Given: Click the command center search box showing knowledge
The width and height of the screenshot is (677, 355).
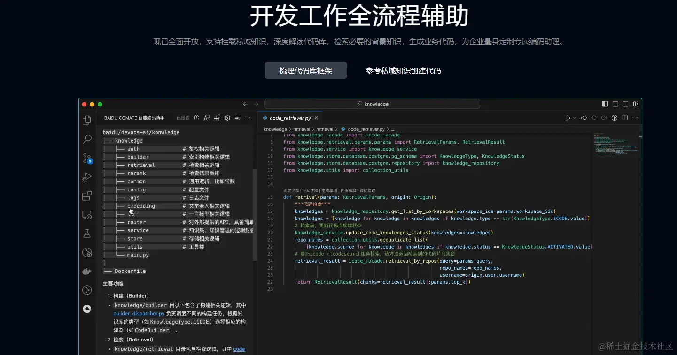Looking at the screenshot, I should 372,104.
